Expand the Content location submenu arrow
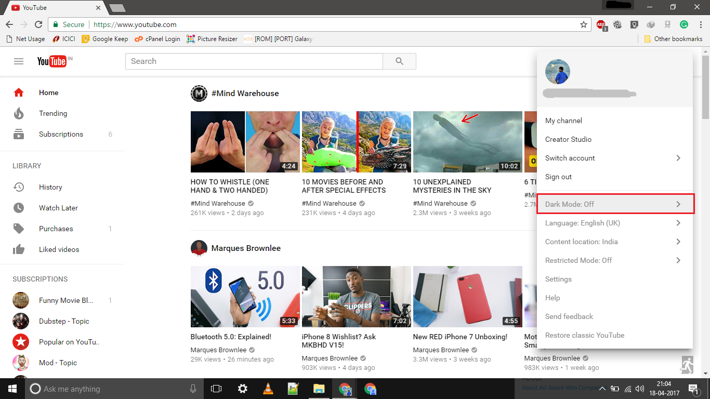710x399 pixels. 678,242
